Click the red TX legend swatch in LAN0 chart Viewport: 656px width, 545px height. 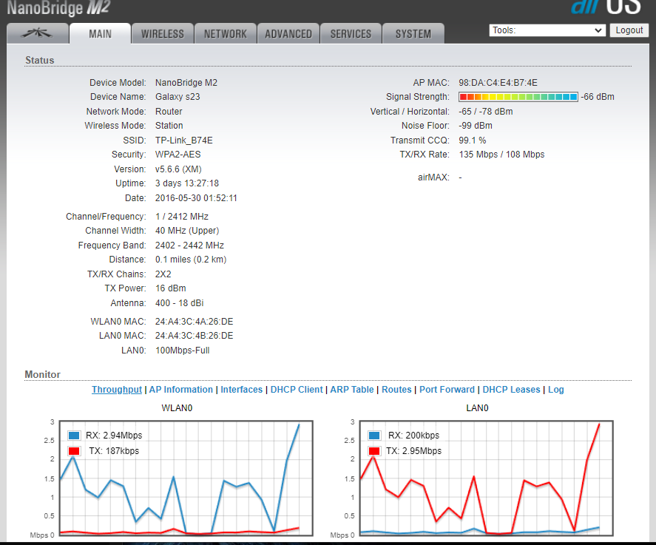point(374,451)
